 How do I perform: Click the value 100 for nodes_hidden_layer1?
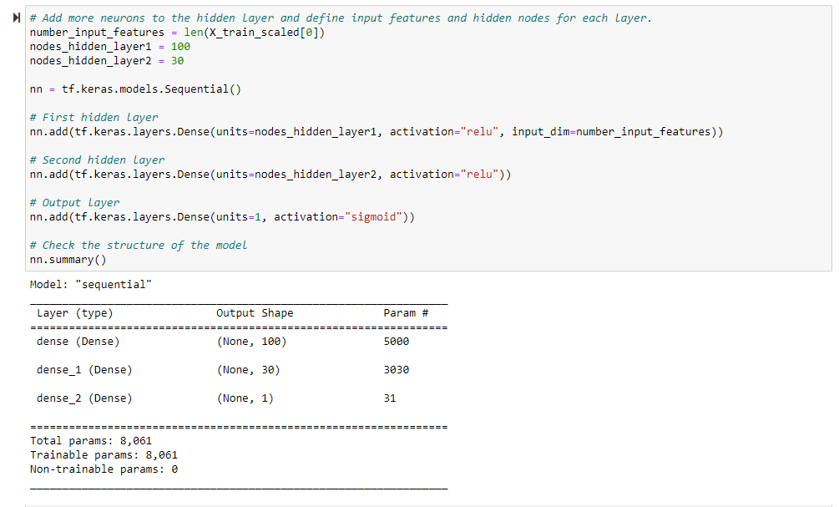180,47
